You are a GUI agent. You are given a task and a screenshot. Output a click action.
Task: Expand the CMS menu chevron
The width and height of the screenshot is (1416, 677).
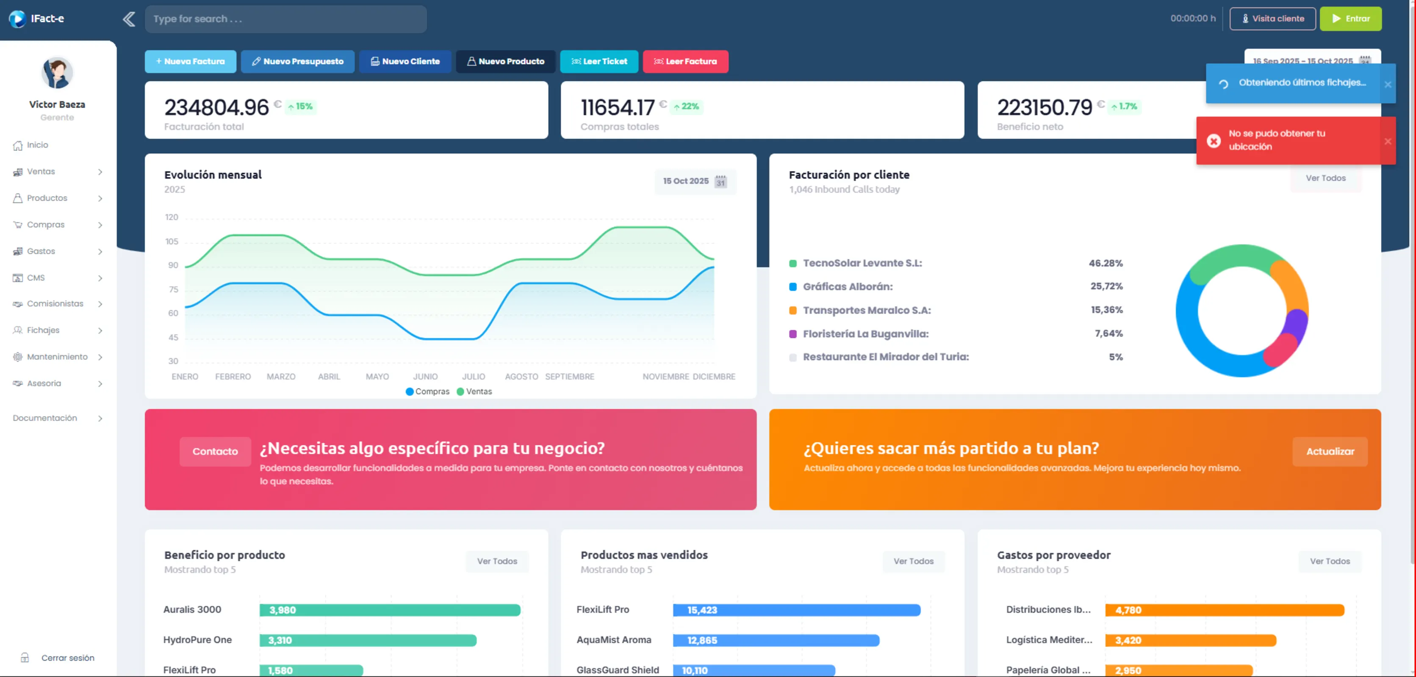[x=100, y=278]
